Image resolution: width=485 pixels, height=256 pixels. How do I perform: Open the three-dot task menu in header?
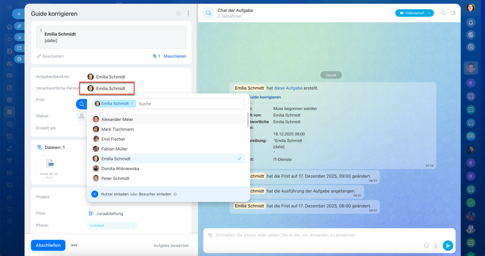point(188,13)
